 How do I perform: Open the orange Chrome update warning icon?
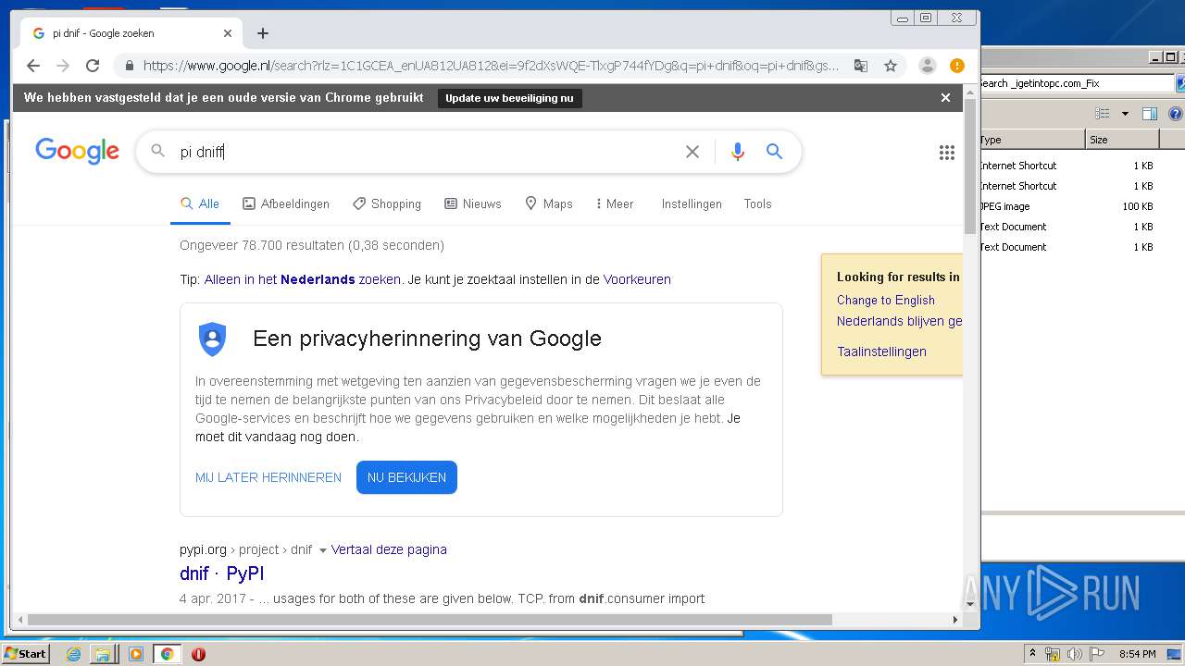[x=957, y=66]
